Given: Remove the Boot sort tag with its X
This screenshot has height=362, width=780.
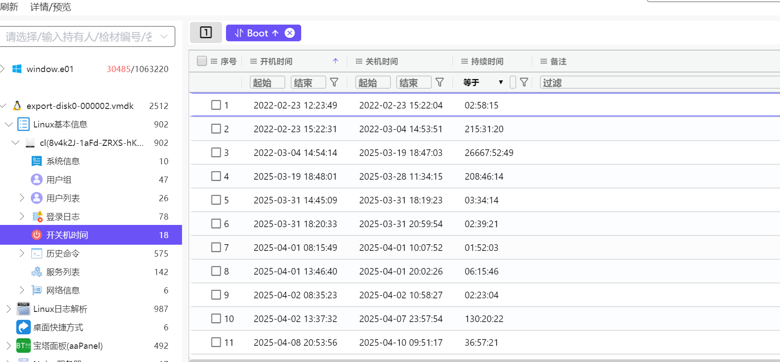Looking at the screenshot, I should pyautogui.click(x=290, y=33).
